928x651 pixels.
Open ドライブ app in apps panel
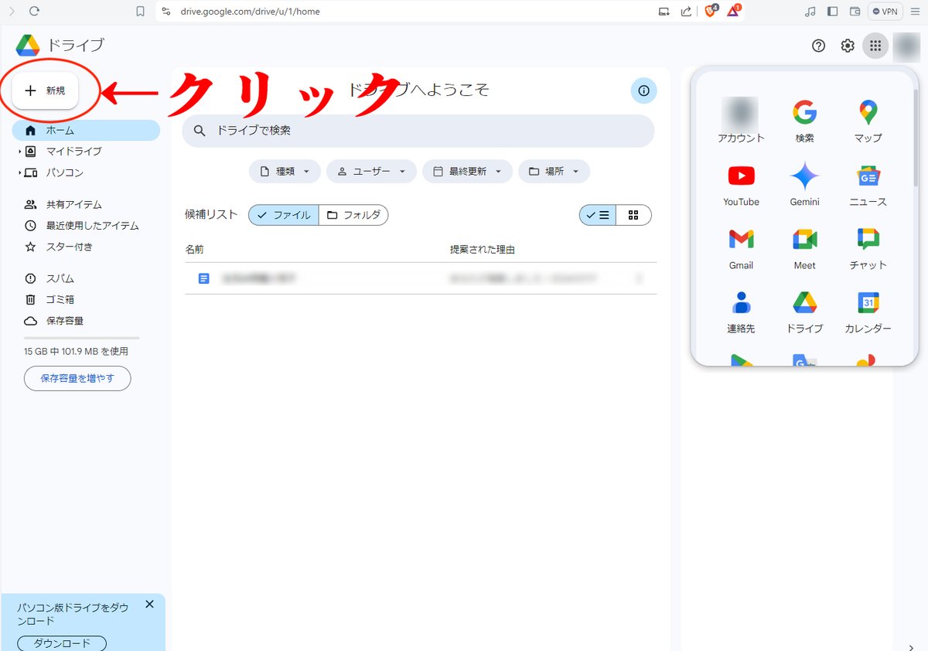804,311
